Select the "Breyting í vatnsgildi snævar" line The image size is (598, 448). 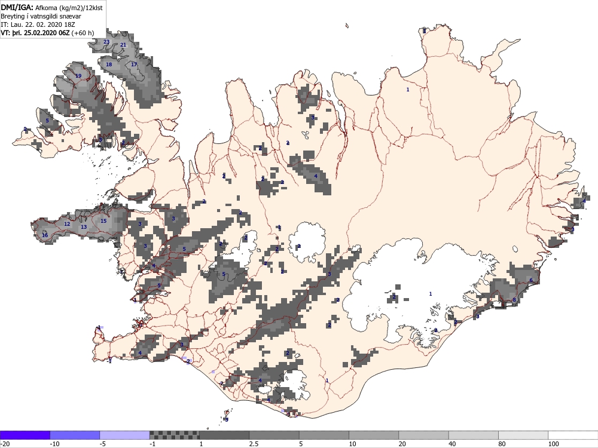click(x=41, y=16)
